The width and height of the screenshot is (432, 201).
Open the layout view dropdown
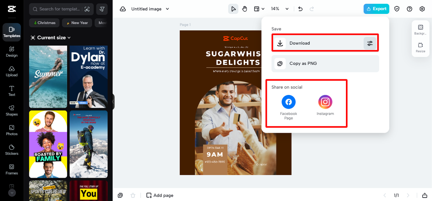click(x=259, y=9)
